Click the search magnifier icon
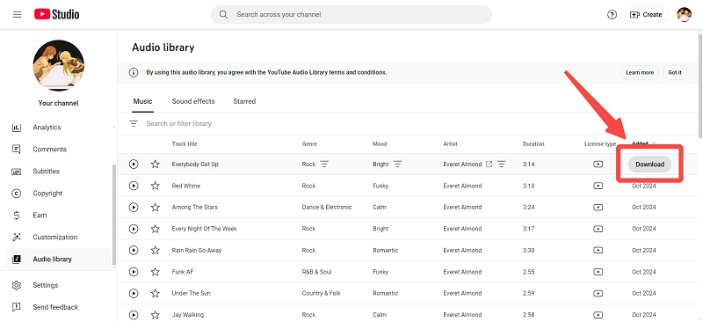The width and height of the screenshot is (703, 322). click(x=223, y=14)
